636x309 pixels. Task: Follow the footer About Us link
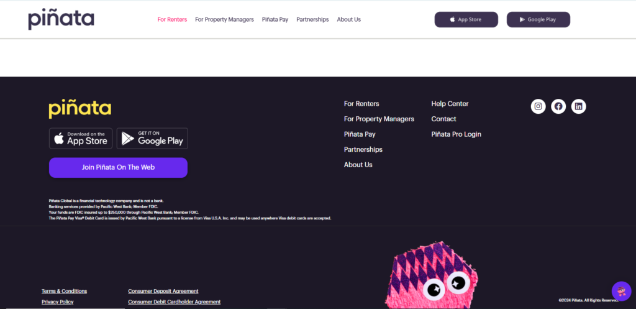[358, 165]
